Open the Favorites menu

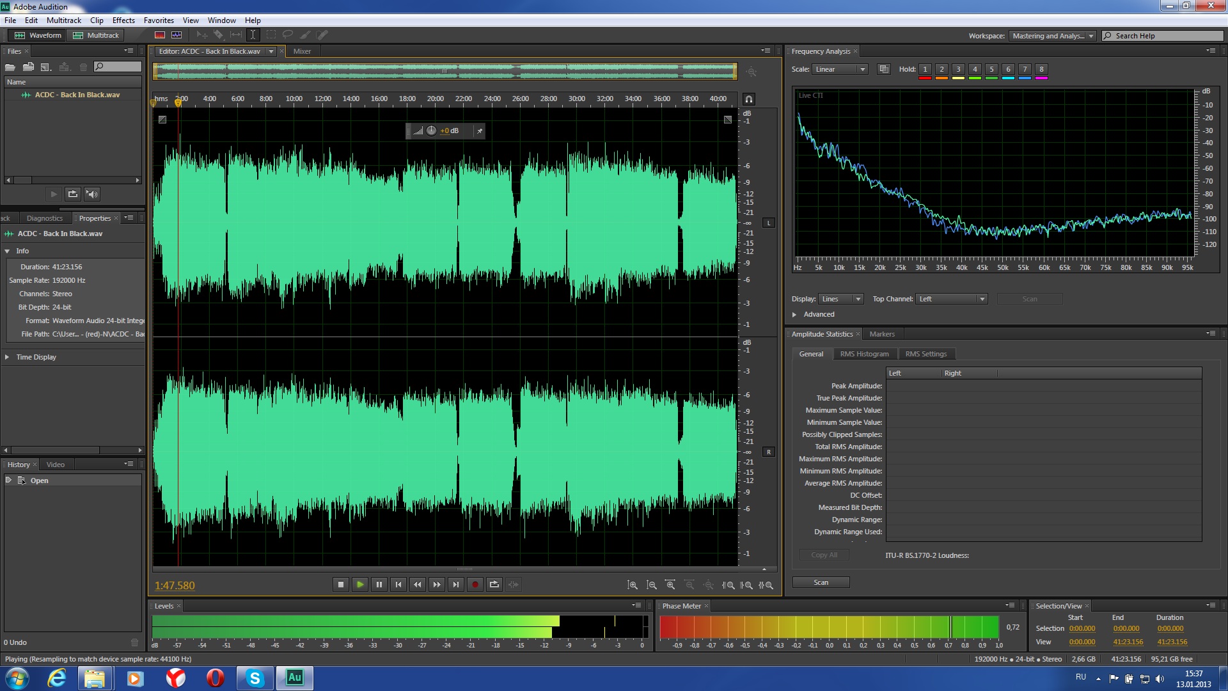pos(159,20)
